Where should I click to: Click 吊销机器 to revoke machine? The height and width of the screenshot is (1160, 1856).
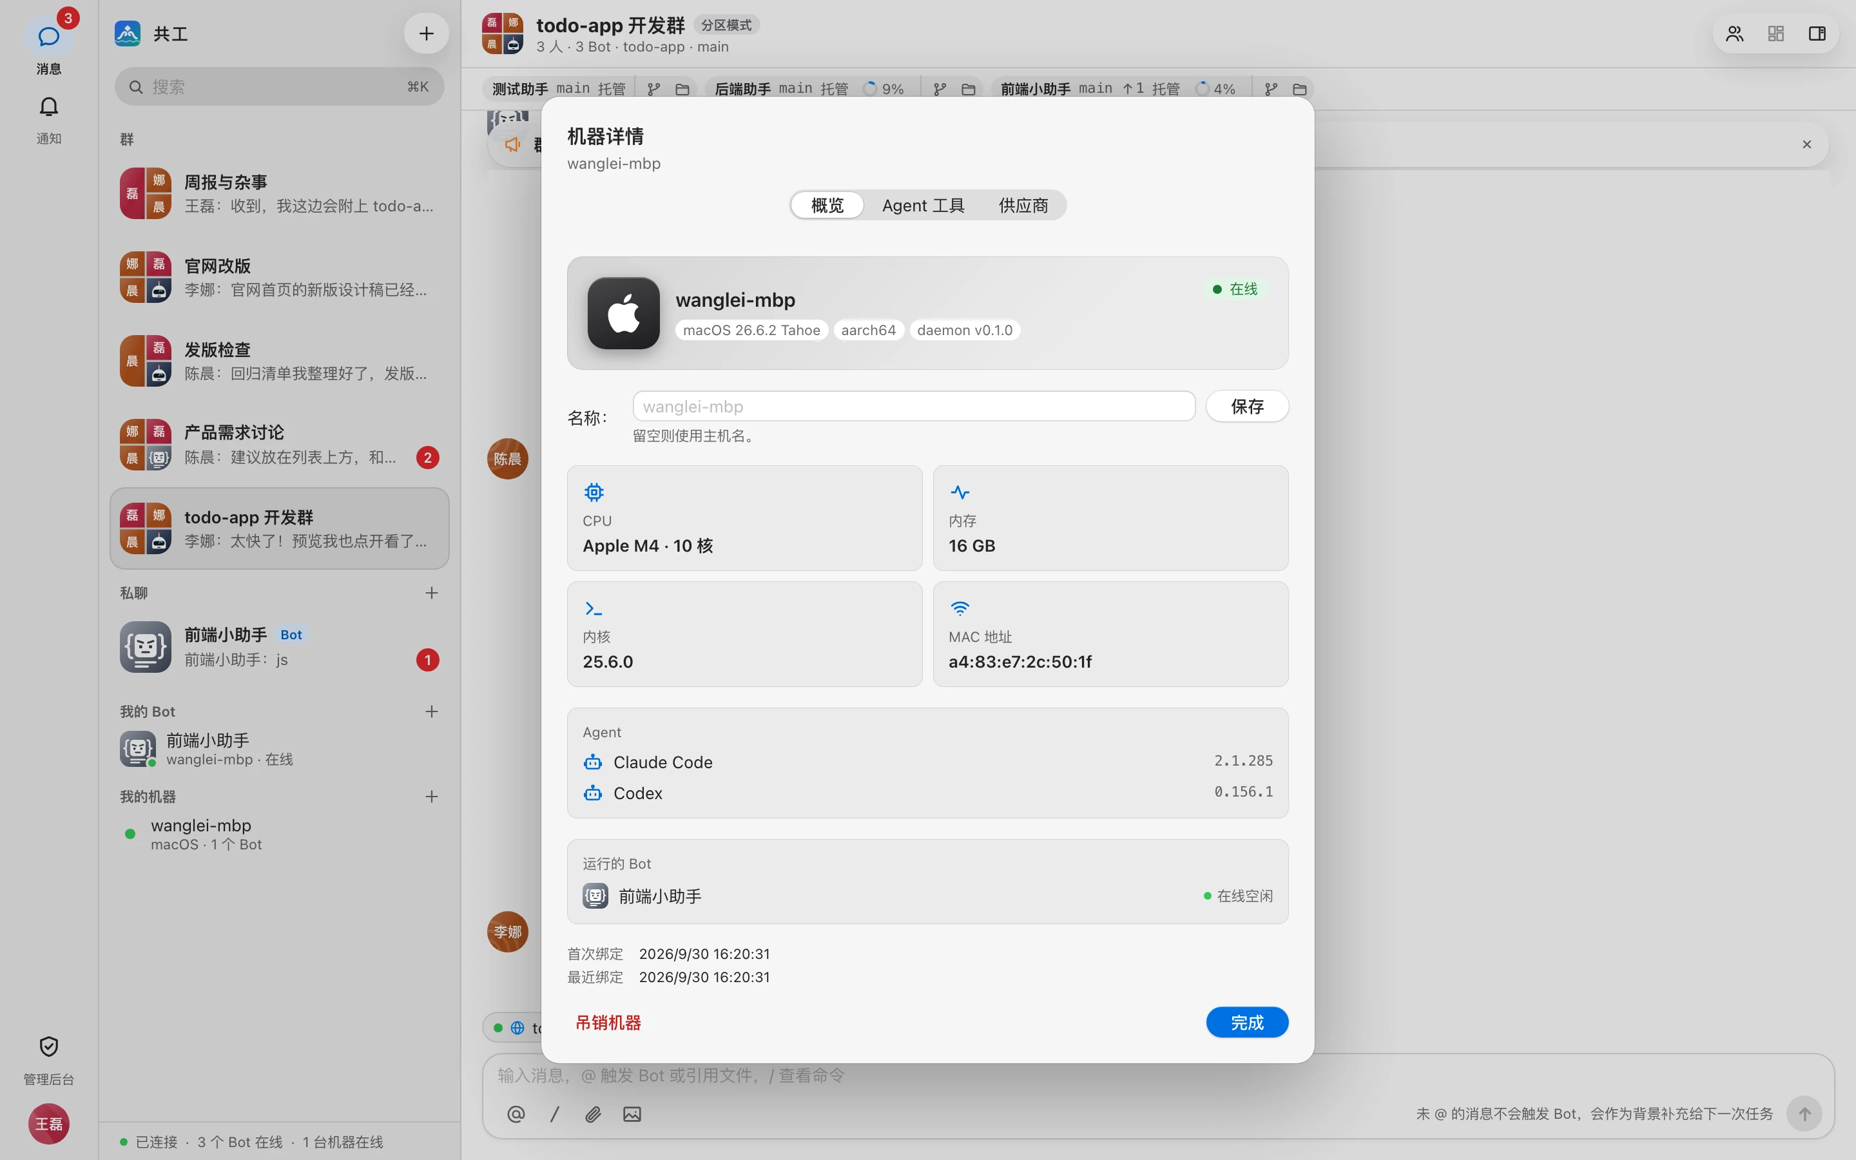coord(608,1023)
